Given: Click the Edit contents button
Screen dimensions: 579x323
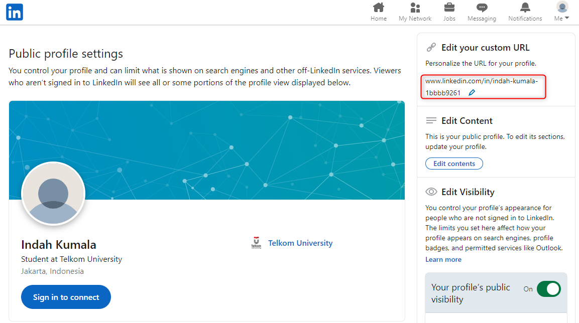Looking at the screenshot, I should pyautogui.click(x=454, y=164).
